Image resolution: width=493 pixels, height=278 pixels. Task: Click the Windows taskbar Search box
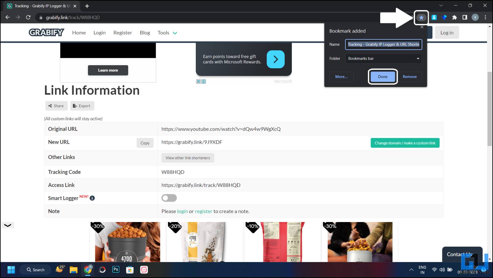(x=35, y=270)
